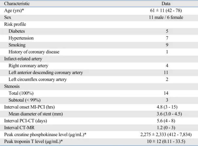Viewport: 198px width, 146px height.
Task: Click the Diabetes value '5'
Action: pyautogui.click(x=167, y=31)
